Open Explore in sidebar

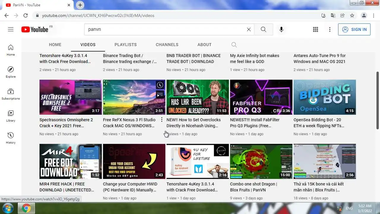coord(11,72)
